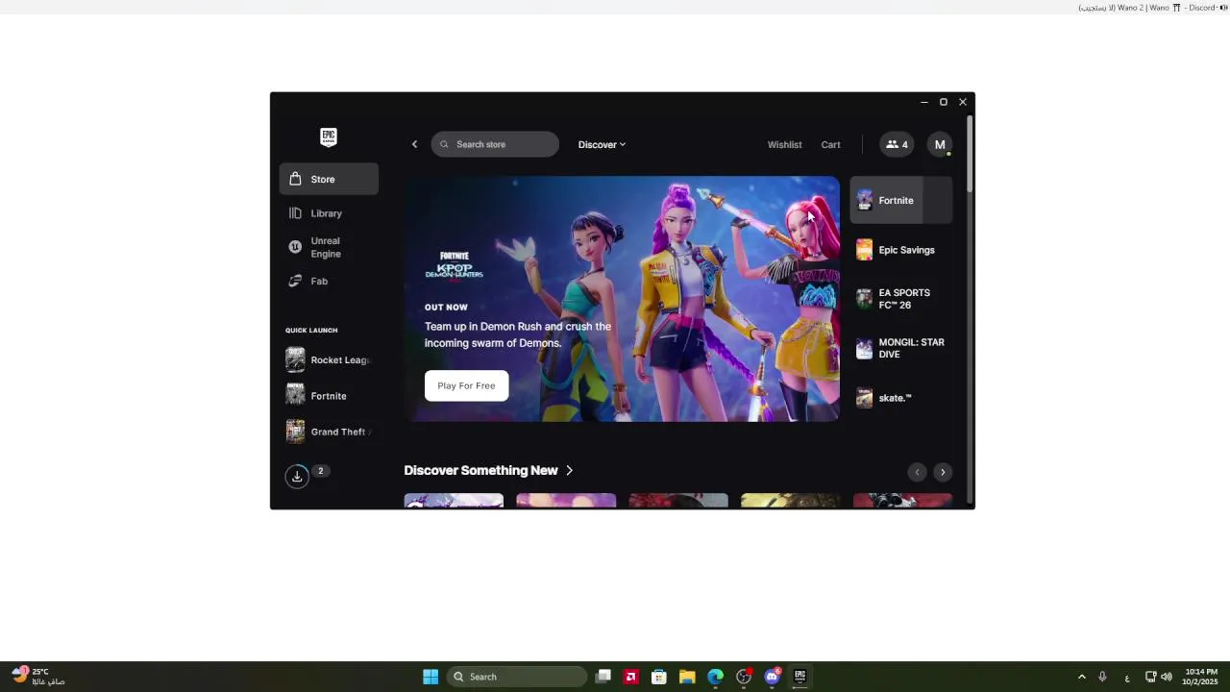Open the M profile avatar menu
Viewport: 1230px width, 692px height.
940,144
